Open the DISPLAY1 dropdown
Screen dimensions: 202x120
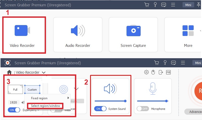[38, 110]
